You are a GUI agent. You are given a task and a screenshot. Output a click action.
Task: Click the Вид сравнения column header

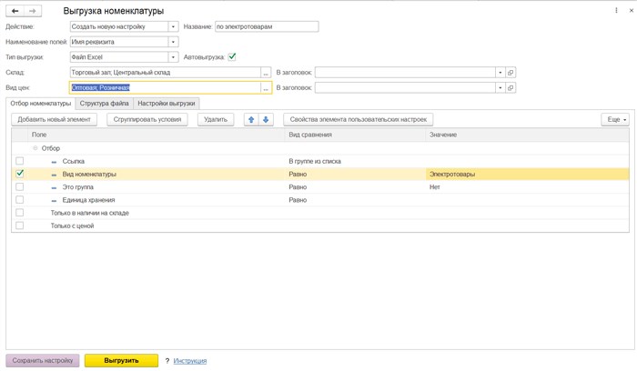click(355, 135)
